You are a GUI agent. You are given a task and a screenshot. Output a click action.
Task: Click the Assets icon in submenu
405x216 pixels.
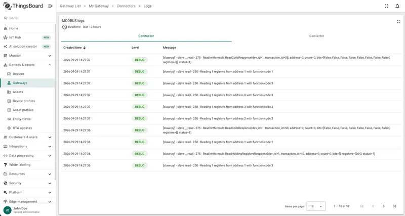point(9,92)
